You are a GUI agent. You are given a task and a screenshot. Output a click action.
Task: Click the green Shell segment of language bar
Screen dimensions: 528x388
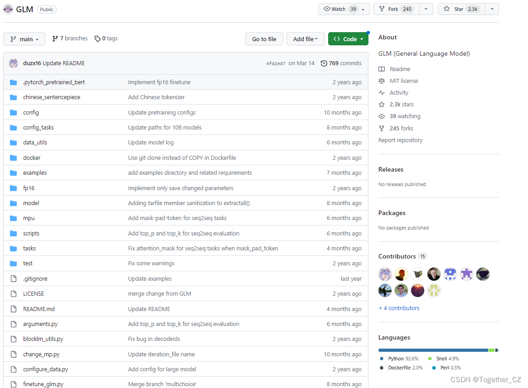point(492,350)
